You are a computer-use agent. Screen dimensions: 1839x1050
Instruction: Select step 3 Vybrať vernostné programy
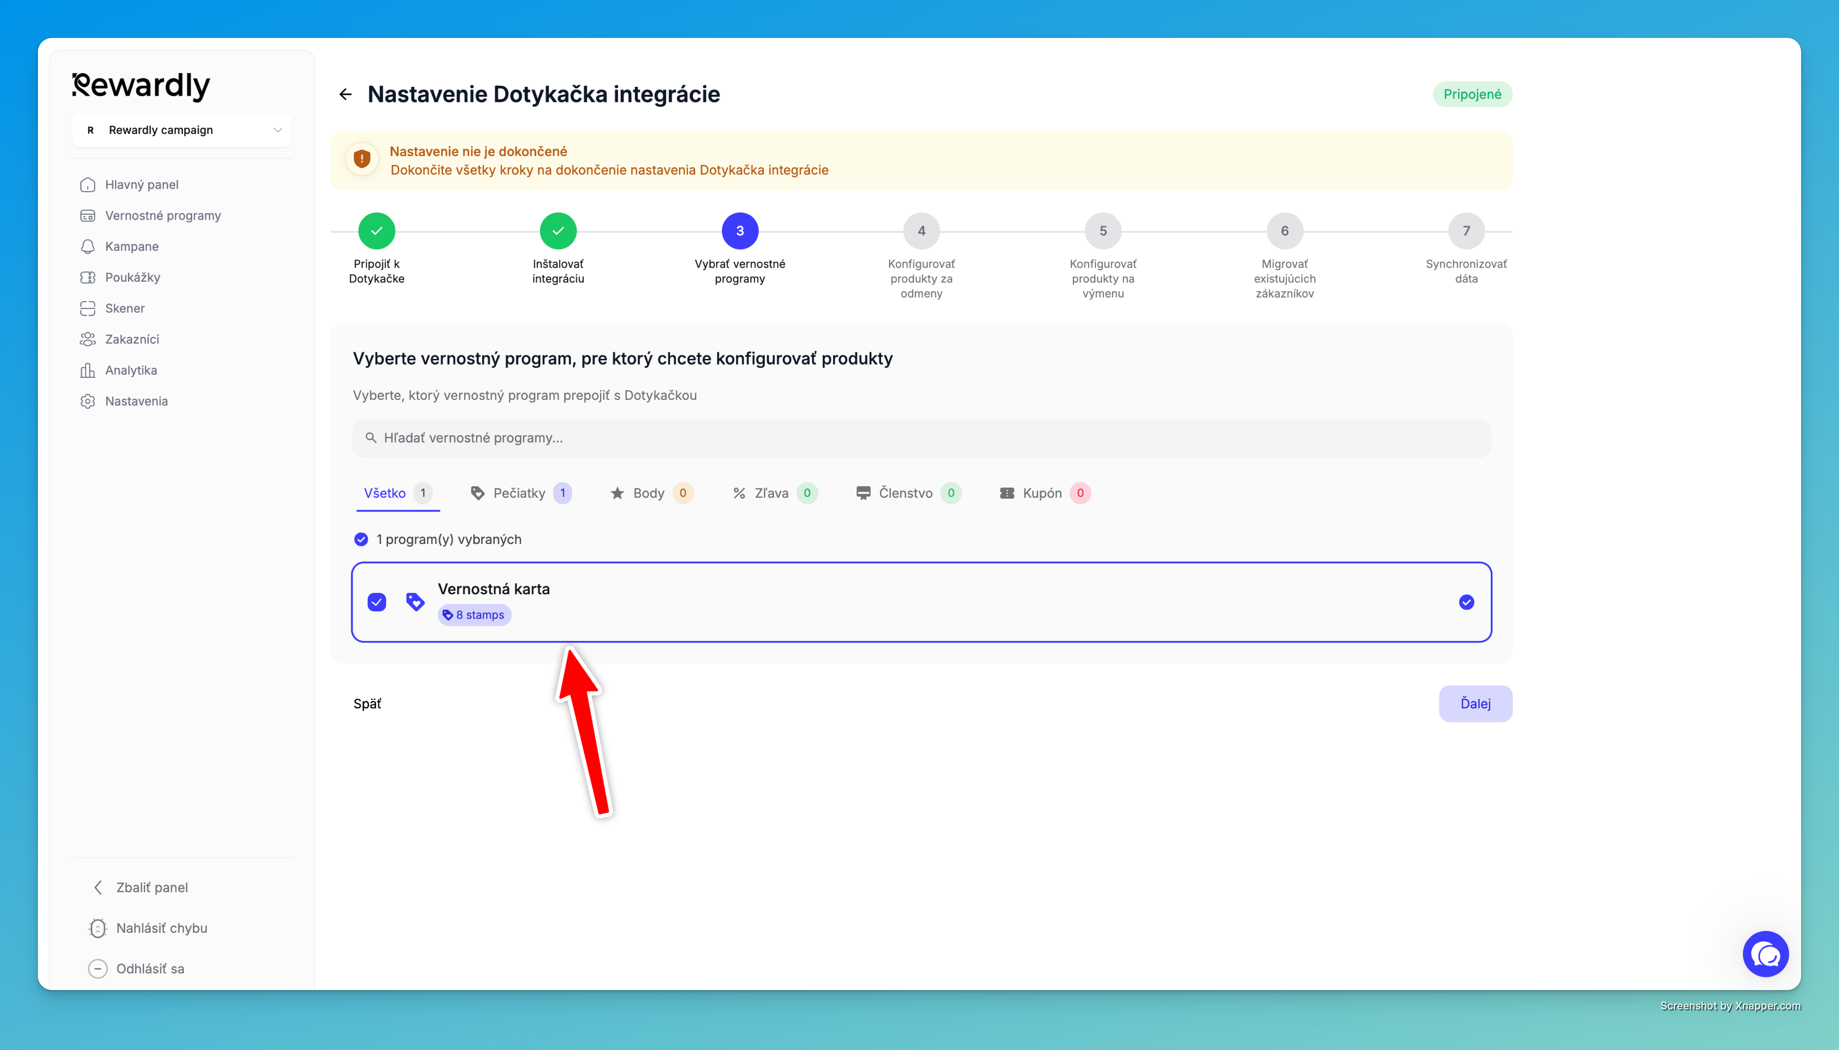click(740, 231)
